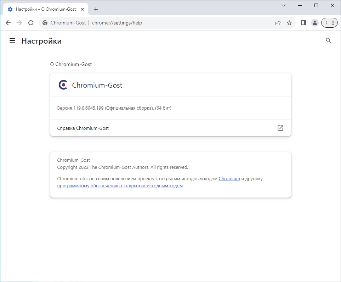Click the Chromium-Gost logo
Viewport: 341px width, 282px height.
click(x=63, y=85)
